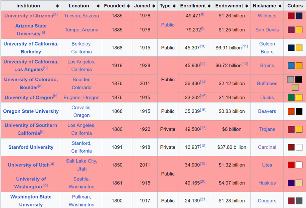Open University of California, Los Angeles link
Screen dimensions: 306x208
(x=31, y=66)
